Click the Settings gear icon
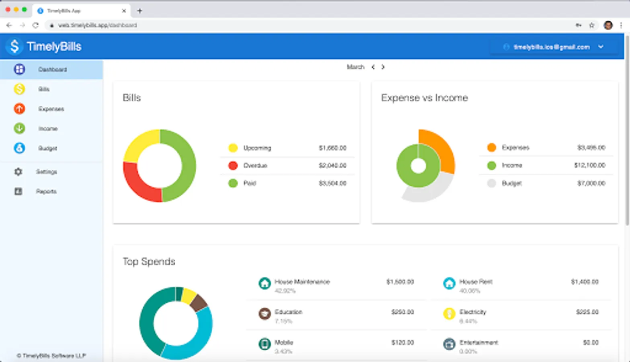The width and height of the screenshot is (630, 362). (18, 172)
